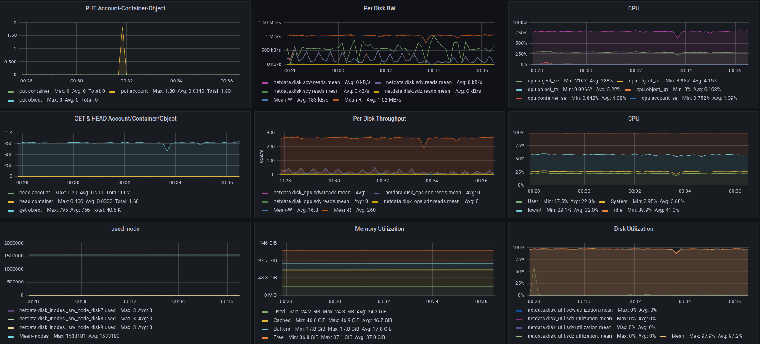The width and height of the screenshot is (760, 344).
Task: Open the PUT Account-Container-Object panel title menu
Action: click(125, 8)
